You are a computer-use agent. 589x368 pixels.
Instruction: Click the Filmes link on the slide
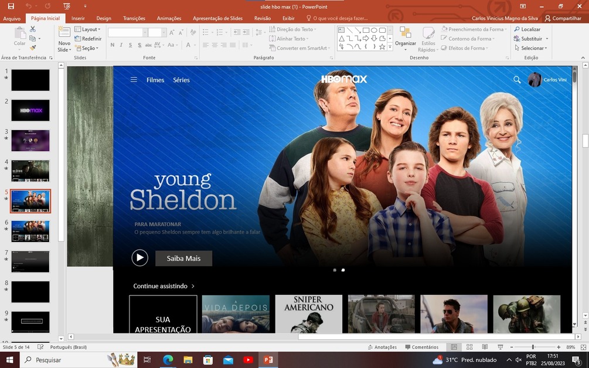click(155, 80)
